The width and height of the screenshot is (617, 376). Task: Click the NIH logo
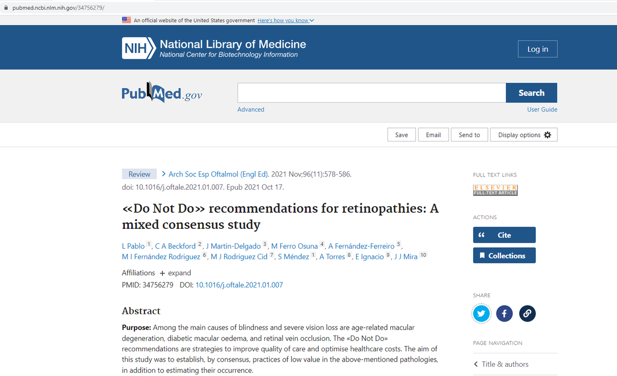(x=139, y=48)
